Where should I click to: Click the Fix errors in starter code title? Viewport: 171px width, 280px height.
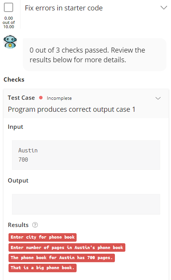point(64,8)
